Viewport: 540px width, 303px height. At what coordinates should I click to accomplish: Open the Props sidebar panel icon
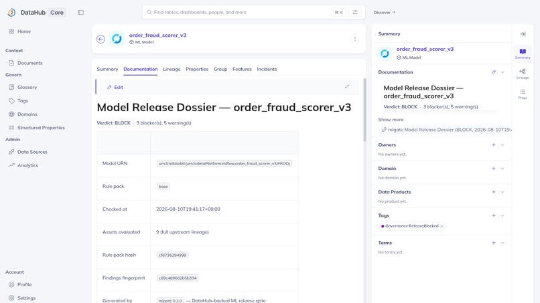pos(523,94)
